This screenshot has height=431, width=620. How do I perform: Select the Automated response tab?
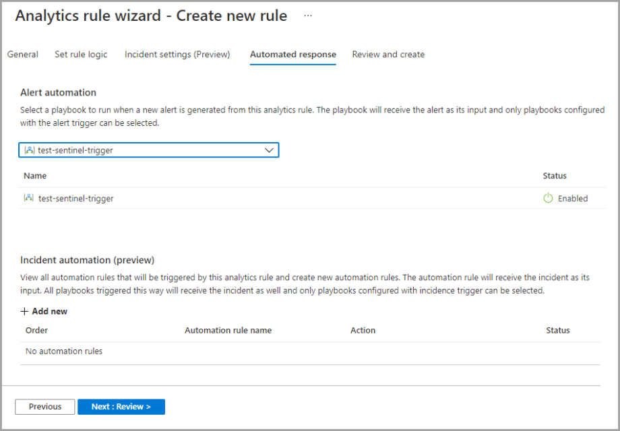292,55
